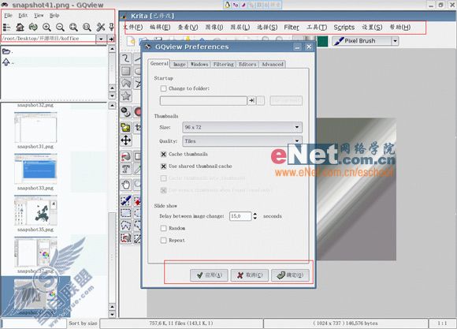Open the thumbnail Quality dropdown
The height and width of the screenshot is (329, 457).
tap(242, 141)
